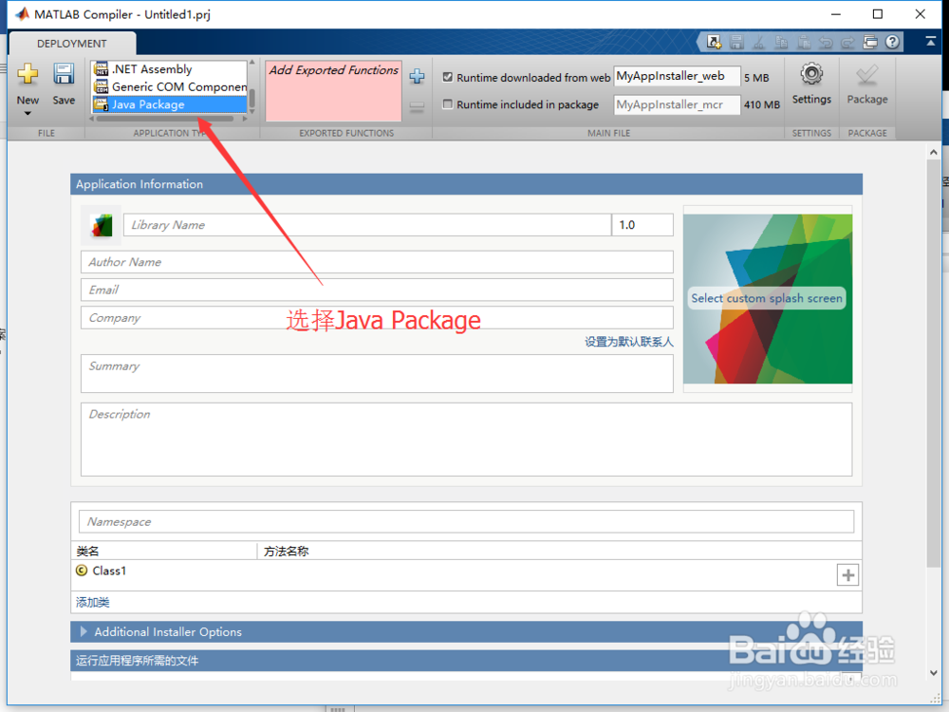The height and width of the screenshot is (712, 949).
Task: Click the Add Exported Functions area
Action: pyautogui.click(x=333, y=91)
